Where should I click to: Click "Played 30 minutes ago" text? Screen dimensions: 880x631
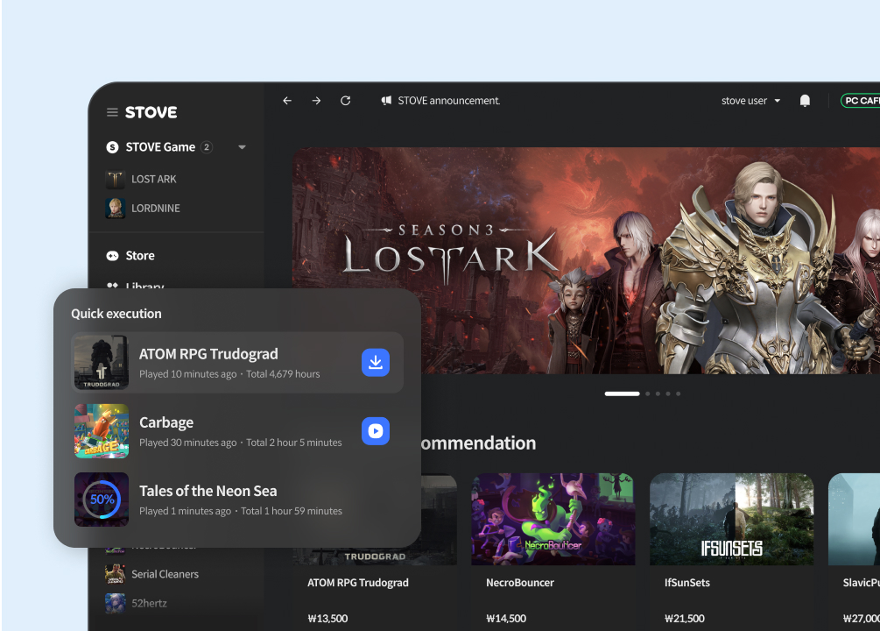click(188, 443)
